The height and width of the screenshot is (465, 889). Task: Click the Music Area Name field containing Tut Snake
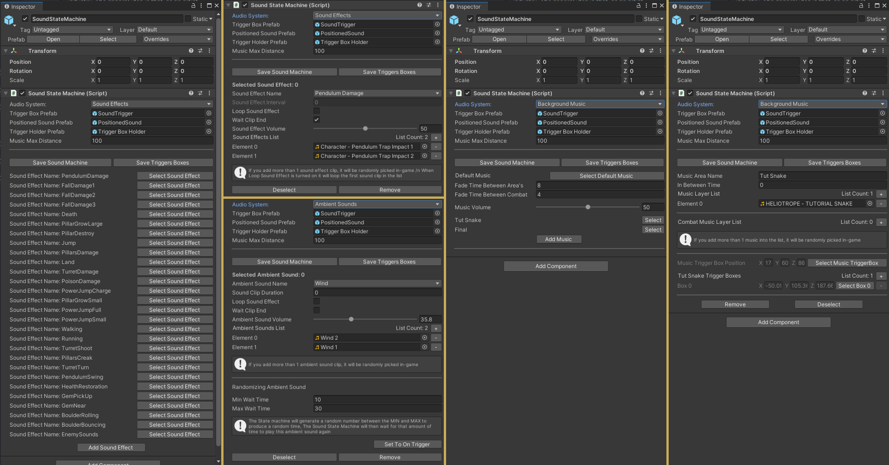click(x=822, y=176)
